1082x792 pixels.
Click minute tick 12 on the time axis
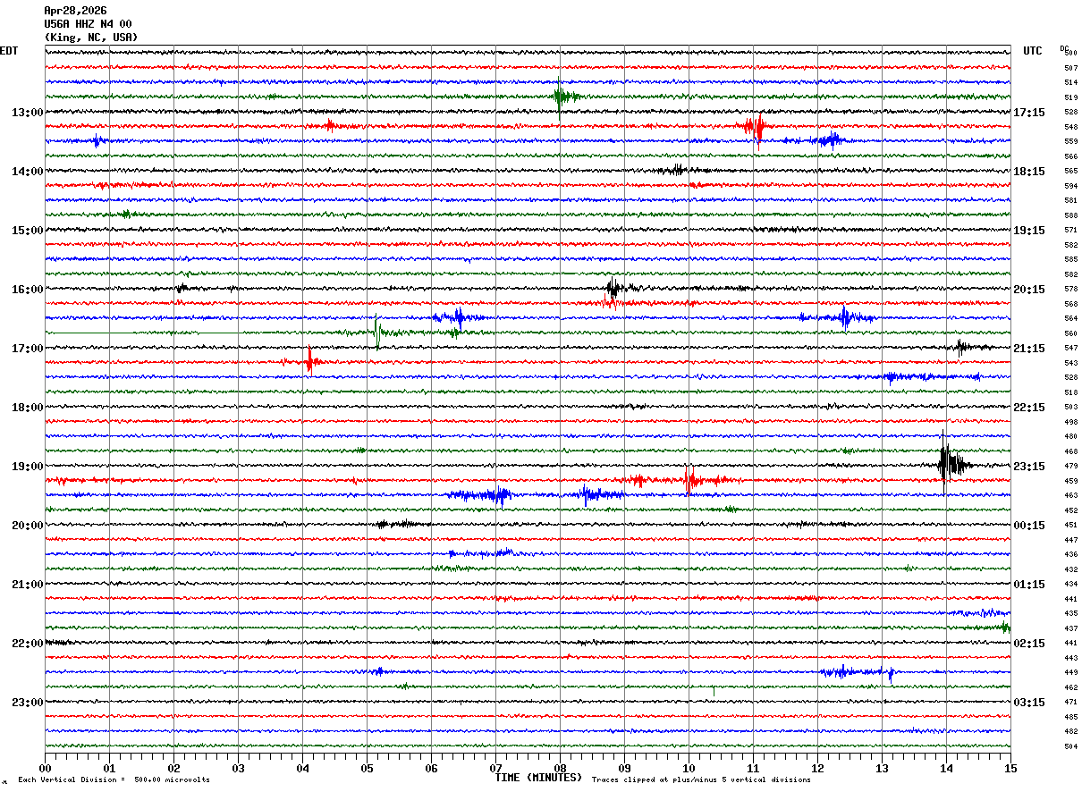817,768
